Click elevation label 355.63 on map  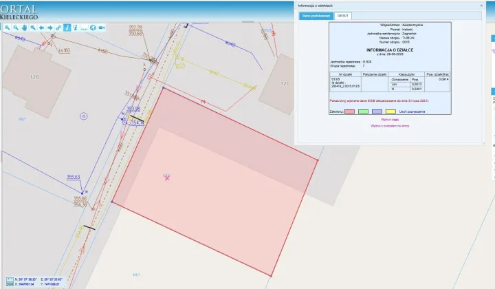click(x=74, y=178)
